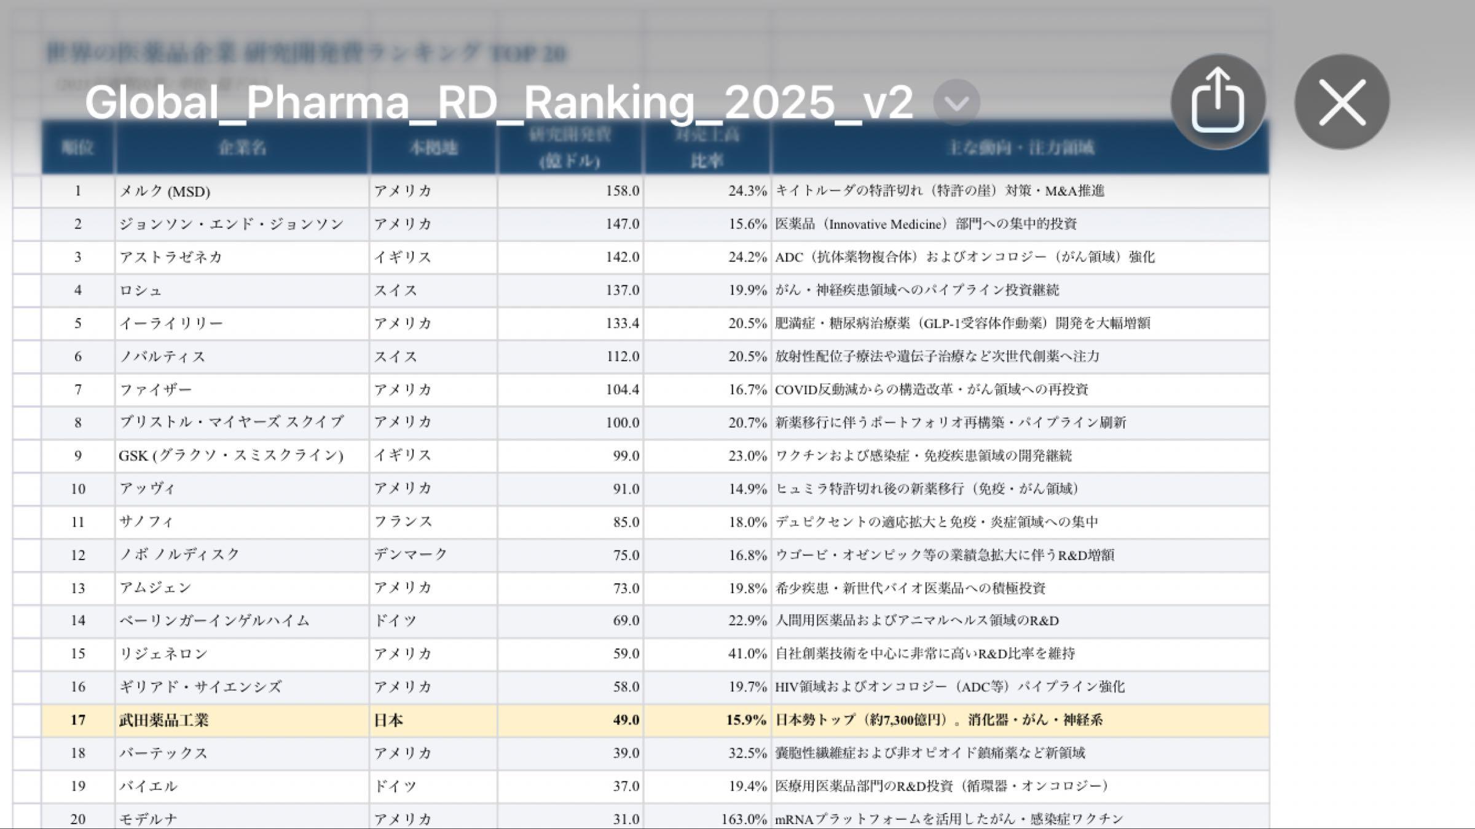The image size is (1475, 829).
Task: Click the GLP-1受容体作動薬 note cell
Action: 1020,324
